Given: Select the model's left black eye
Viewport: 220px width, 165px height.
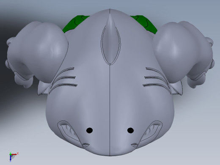Looking at the screenshot, I should tap(89, 130).
